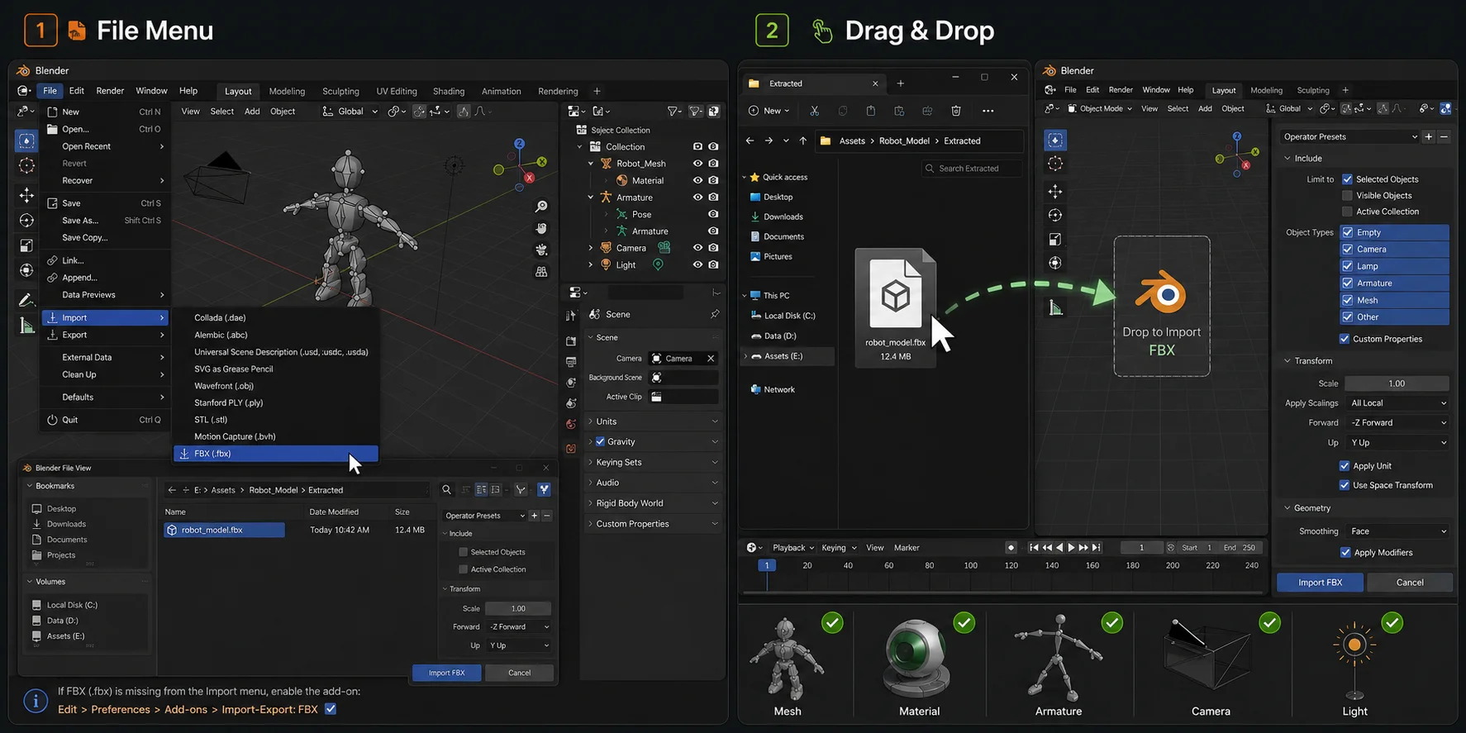The width and height of the screenshot is (1466, 733).
Task: Switch perspective/orthographic grid icon in viewport
Action: (541, 271)
